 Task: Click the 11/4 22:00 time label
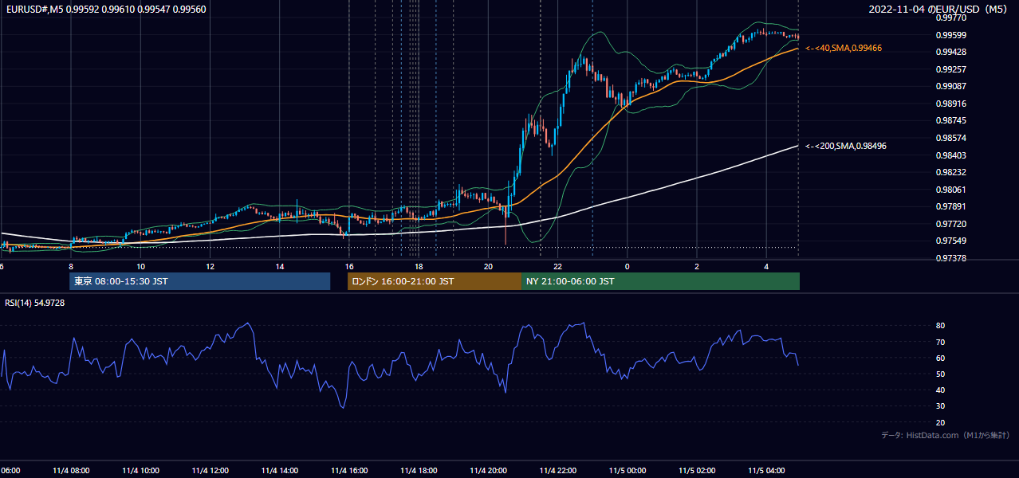557,470
